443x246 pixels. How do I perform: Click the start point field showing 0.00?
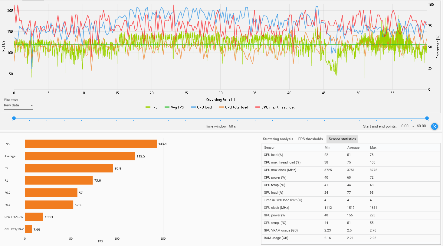pyautogui.click(x=405, y=126)
